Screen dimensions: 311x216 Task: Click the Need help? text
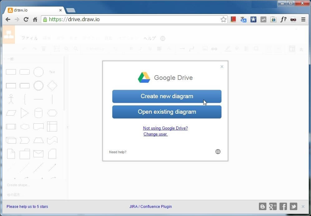(x=118, y=152)
